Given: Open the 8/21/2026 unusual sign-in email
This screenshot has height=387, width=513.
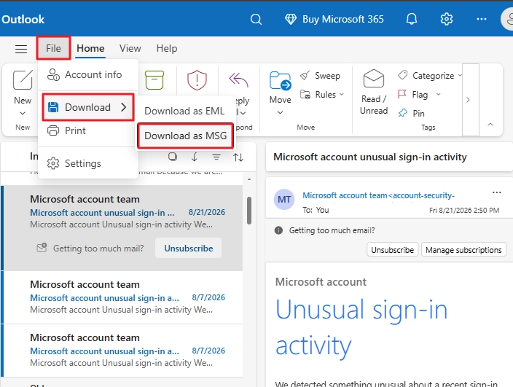Looking at the screenshot, I should tap(122, 228).
